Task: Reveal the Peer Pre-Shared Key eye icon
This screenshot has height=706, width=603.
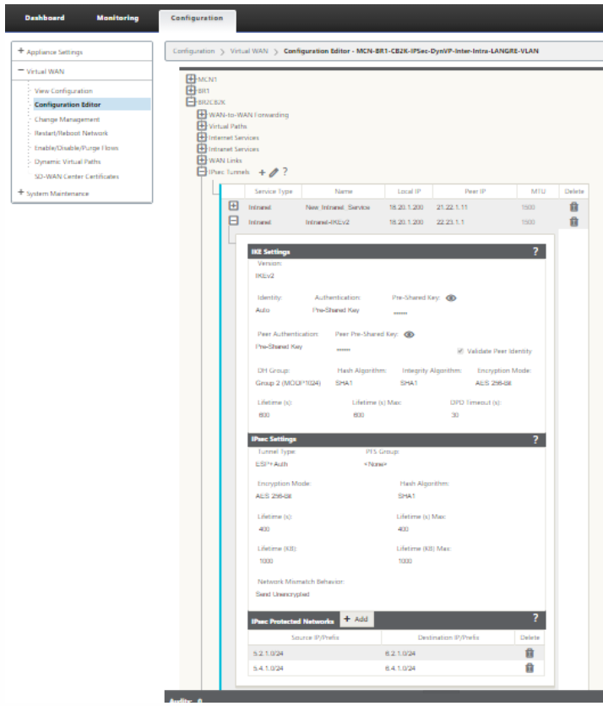Action: (410, 335)
